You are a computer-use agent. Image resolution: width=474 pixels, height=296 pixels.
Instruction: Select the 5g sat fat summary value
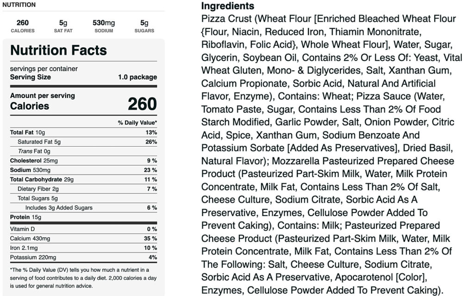click(x=63, y=23)
